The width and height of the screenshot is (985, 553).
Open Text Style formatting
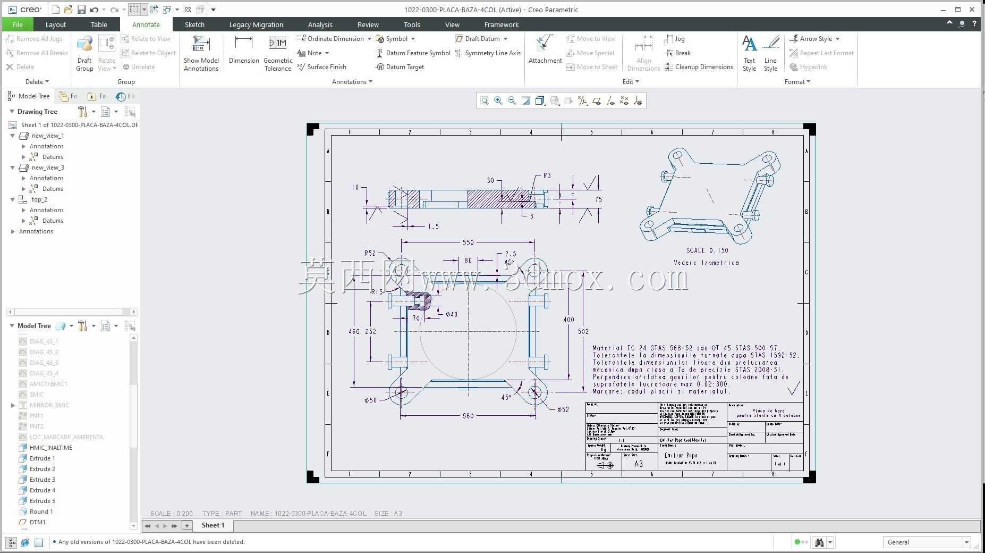[749, 53]
